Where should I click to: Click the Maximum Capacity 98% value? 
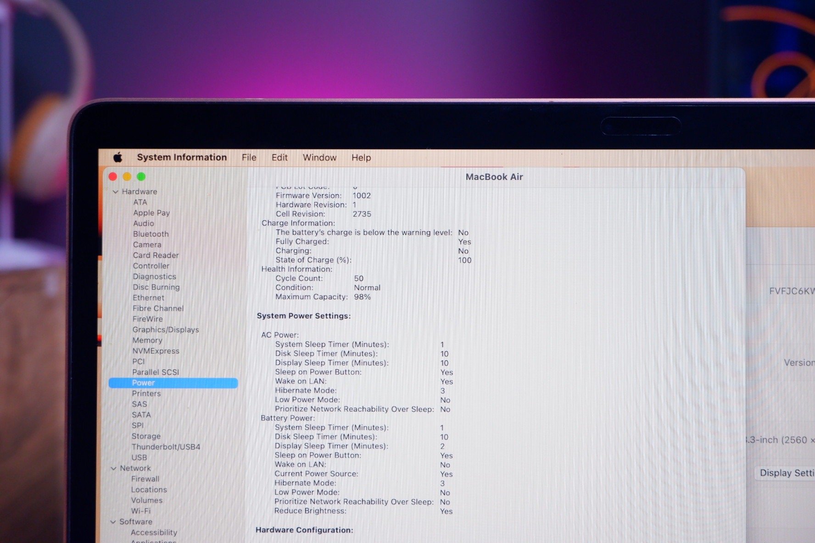(363, 297)
